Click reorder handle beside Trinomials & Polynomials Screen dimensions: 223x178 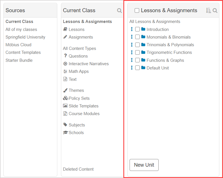(x=132, y=44)
